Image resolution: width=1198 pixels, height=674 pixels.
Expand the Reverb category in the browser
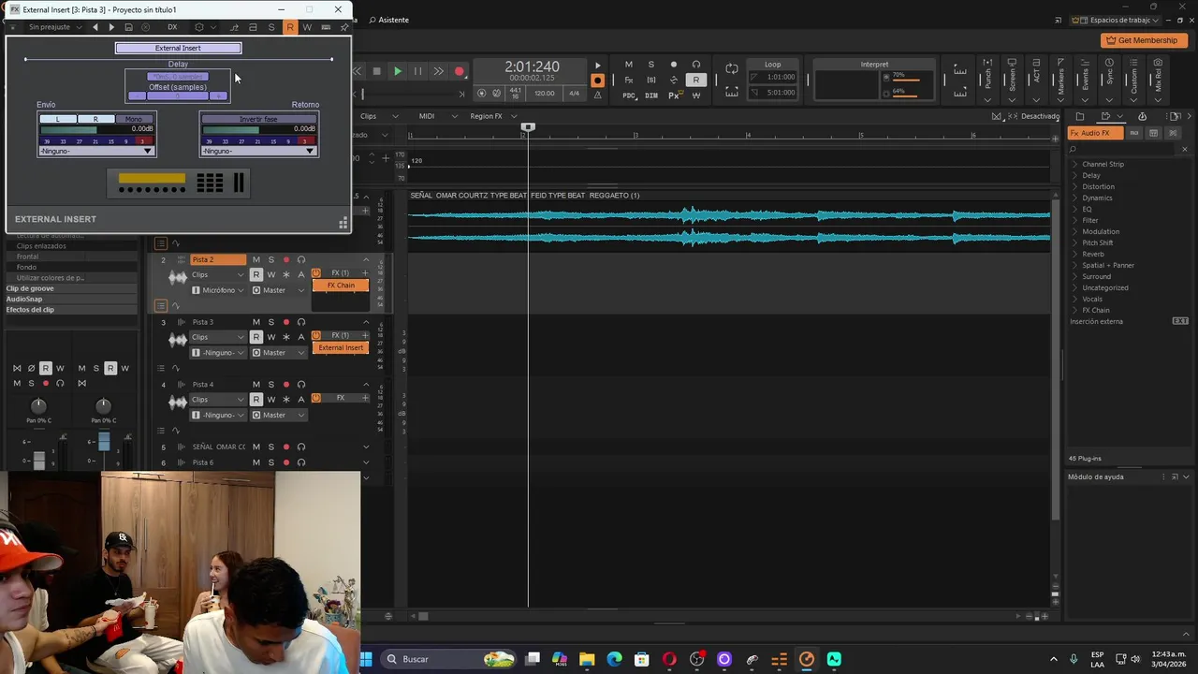coord(1074,254)
